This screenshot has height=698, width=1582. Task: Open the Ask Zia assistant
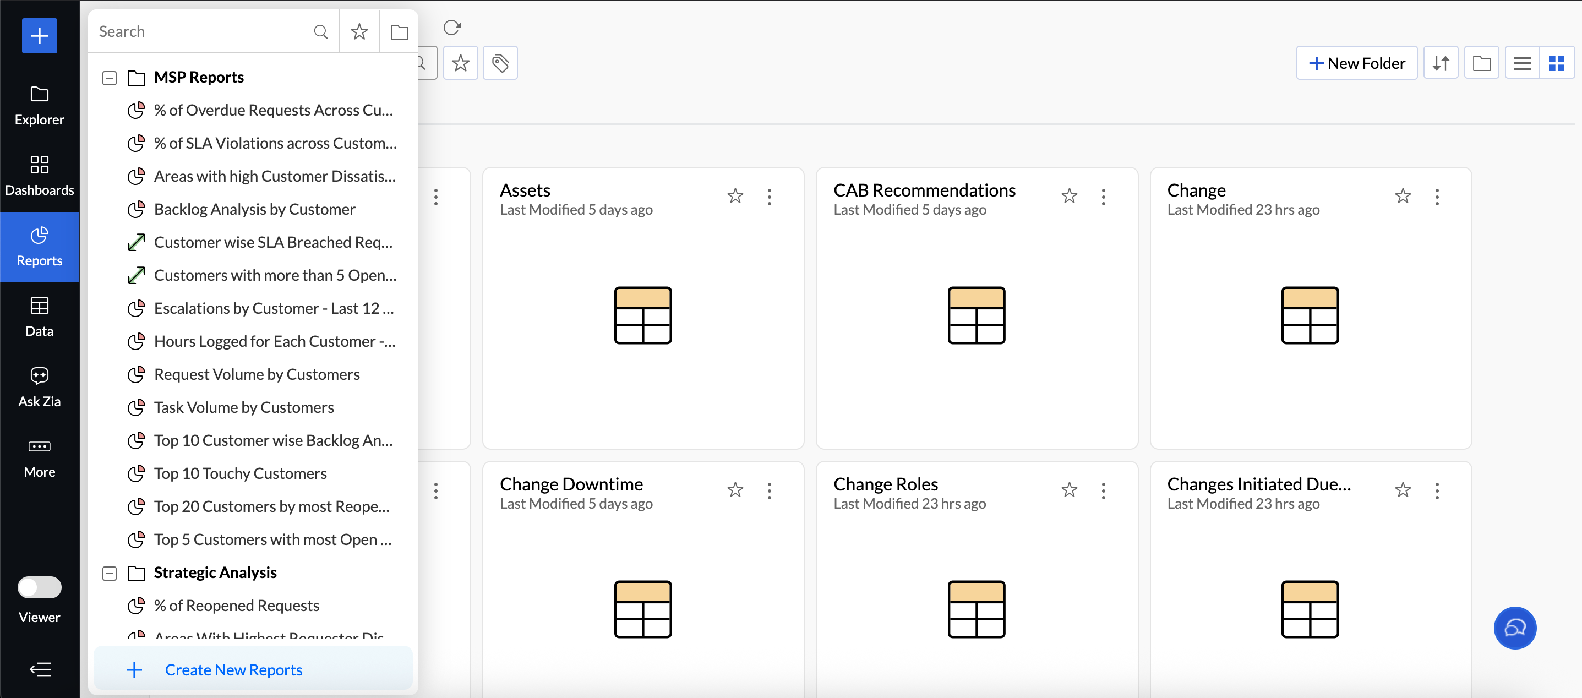click(39, 387)
